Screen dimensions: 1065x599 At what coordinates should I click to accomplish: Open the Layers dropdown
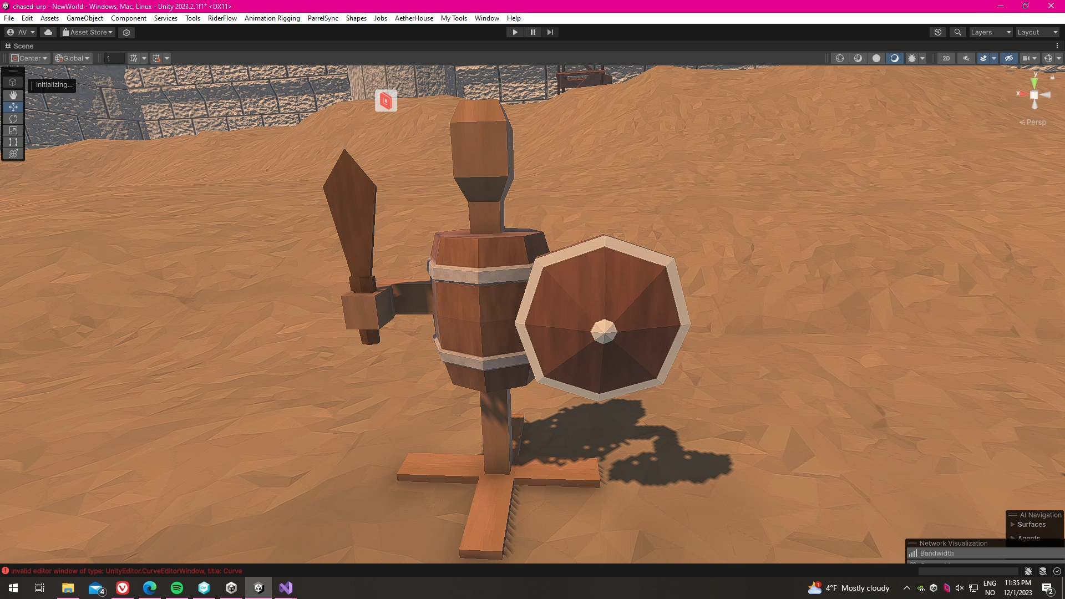tap(991, 32)
